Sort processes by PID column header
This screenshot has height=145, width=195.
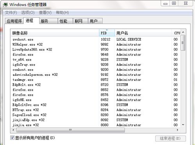(107, 33)
